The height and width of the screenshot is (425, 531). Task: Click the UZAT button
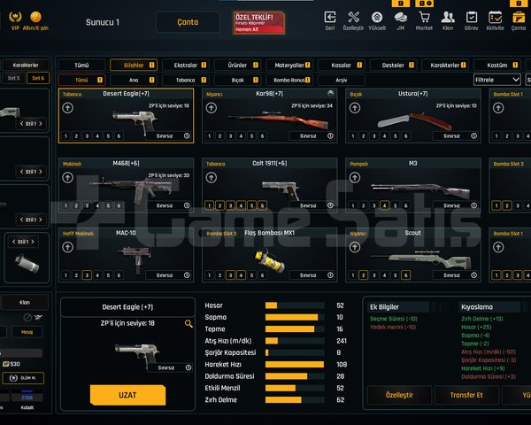[127, 395]
